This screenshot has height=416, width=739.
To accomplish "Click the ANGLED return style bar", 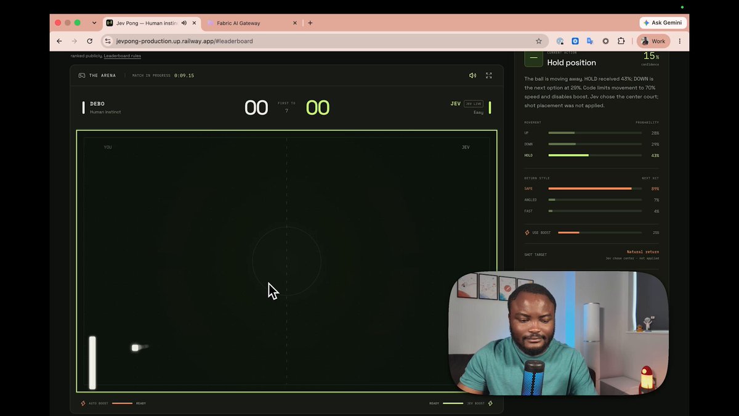I will 595,200.
